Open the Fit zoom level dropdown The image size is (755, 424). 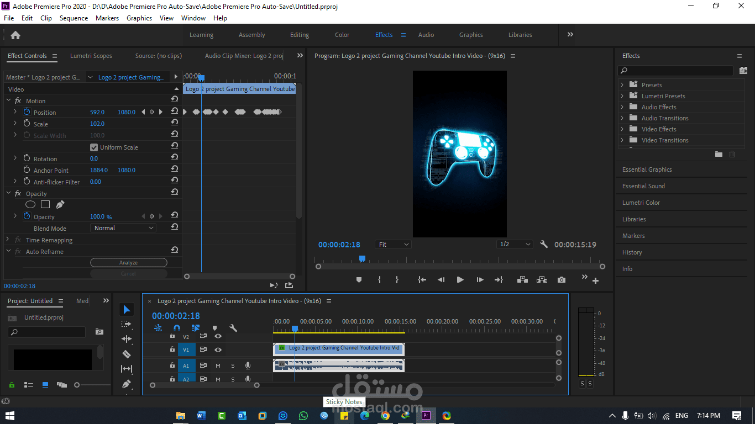(394, 245)
